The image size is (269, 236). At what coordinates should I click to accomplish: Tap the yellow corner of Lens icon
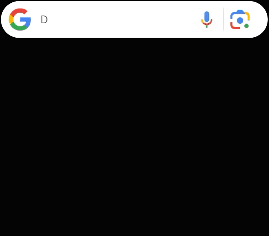247,16
